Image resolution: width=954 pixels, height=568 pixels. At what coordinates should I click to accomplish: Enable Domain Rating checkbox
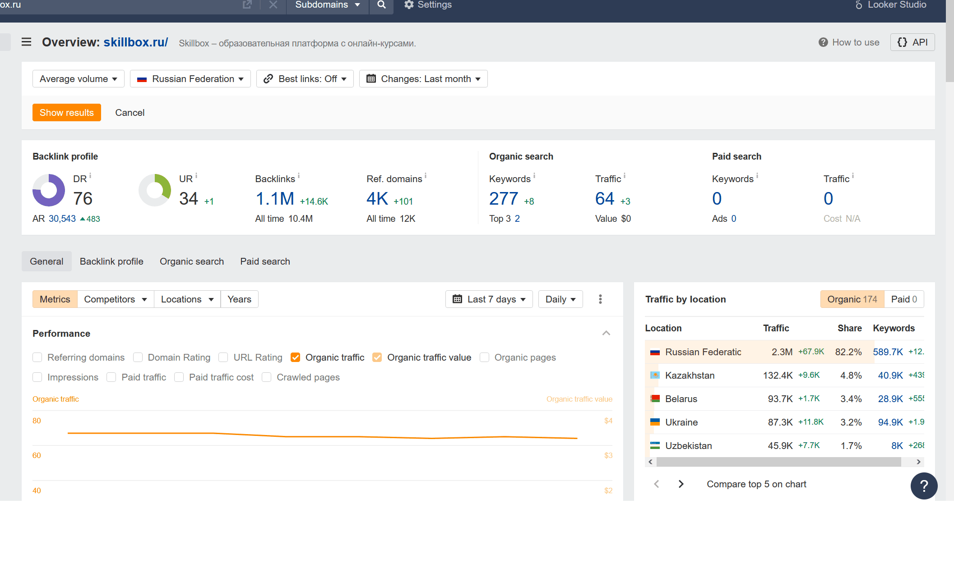[138, 357]
